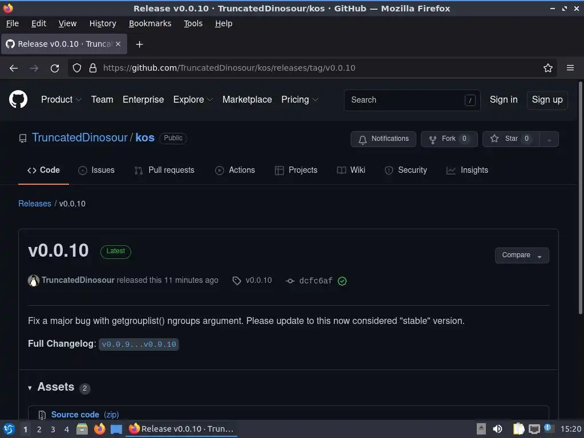Open the Bookmarks menu
Viewport: 584px width, 438px height.
pyautogui.click(x=150, y=23)
